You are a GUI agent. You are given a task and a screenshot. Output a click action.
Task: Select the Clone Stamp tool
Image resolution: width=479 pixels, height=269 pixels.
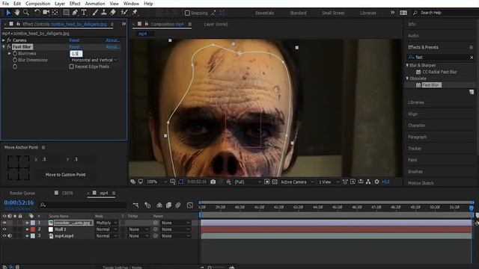[104, 13]
